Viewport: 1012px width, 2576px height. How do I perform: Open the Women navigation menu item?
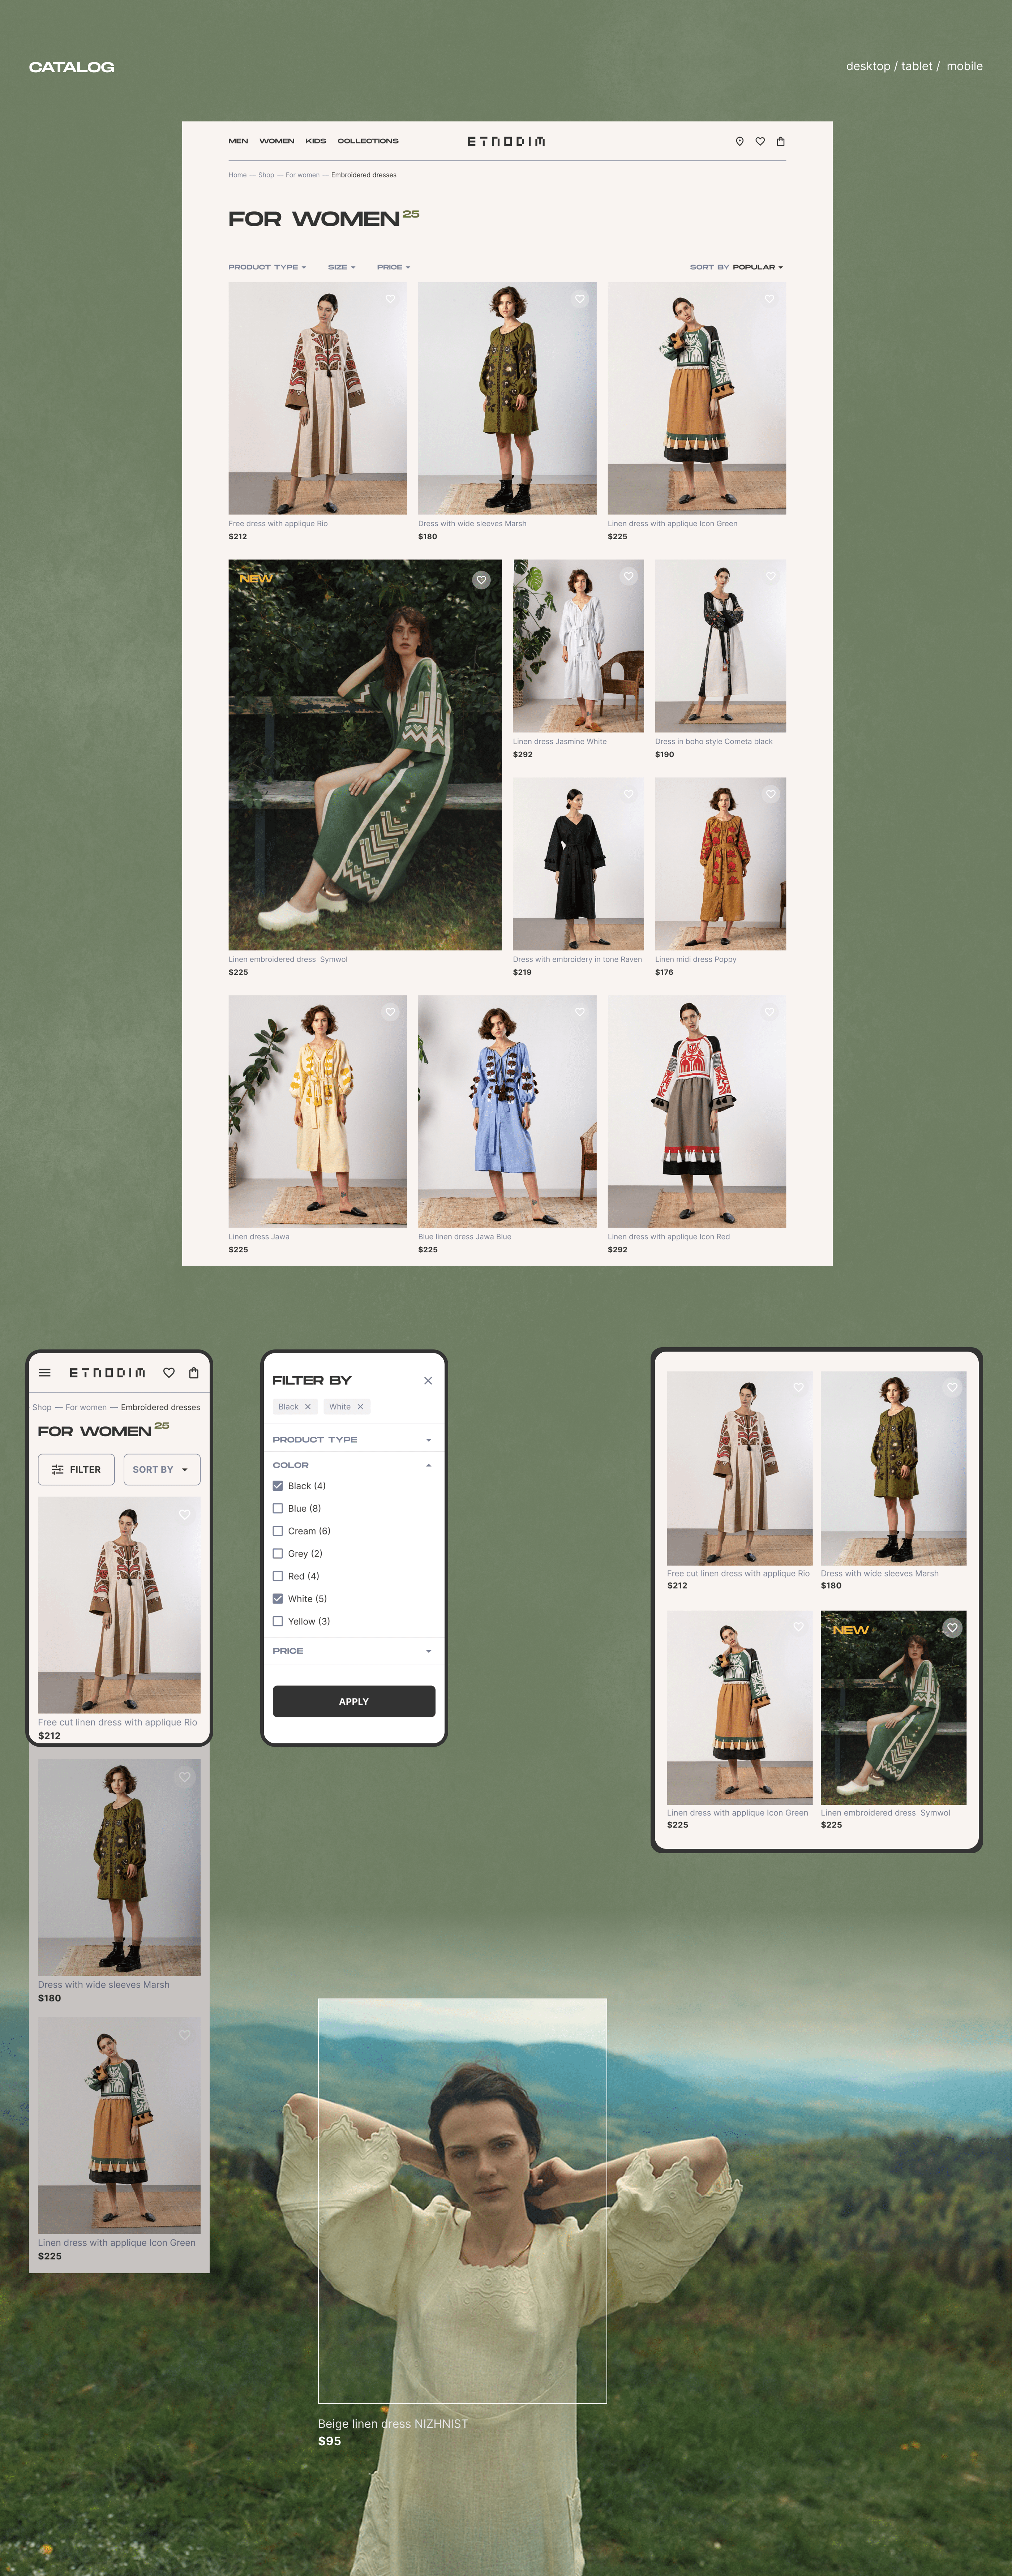(277, 141)
